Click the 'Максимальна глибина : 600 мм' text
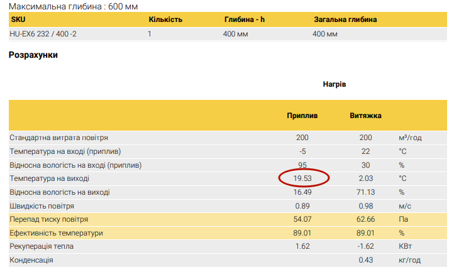Viewport: 454px width, 277px height. coord(73,6)
